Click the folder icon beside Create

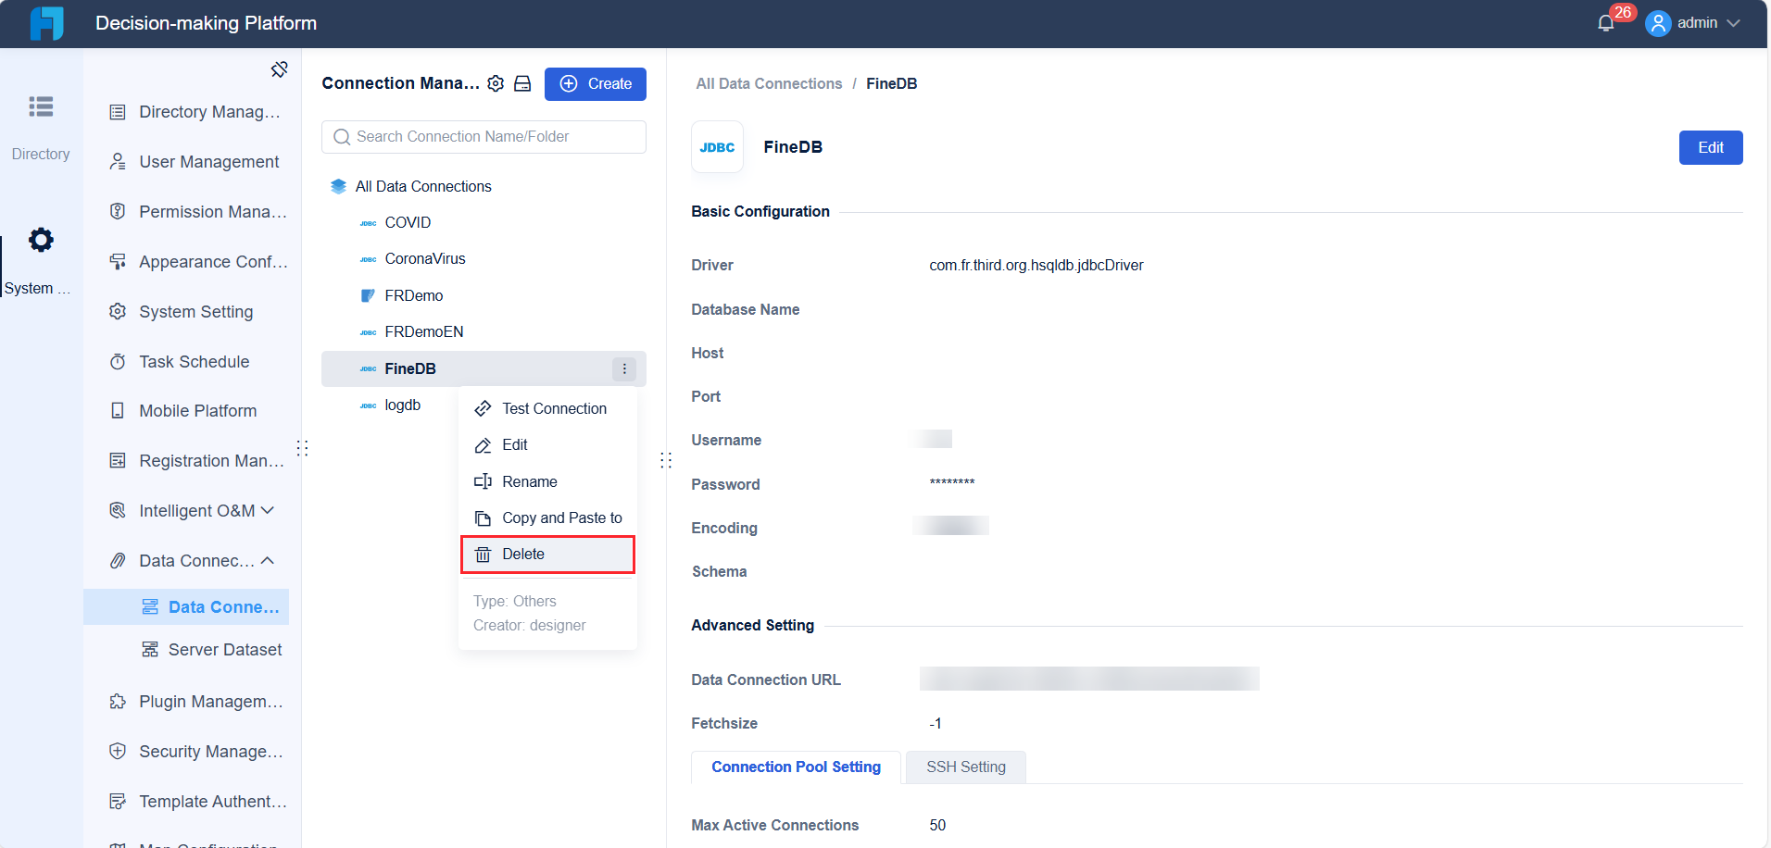click(x=522, y=83)
